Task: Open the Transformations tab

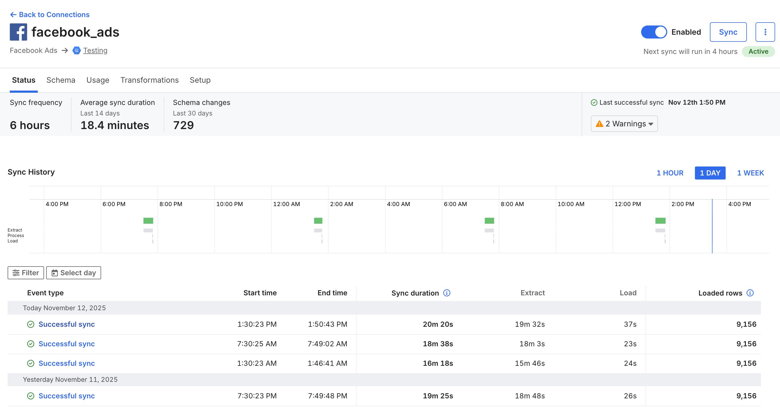Action: pos(149,80)
